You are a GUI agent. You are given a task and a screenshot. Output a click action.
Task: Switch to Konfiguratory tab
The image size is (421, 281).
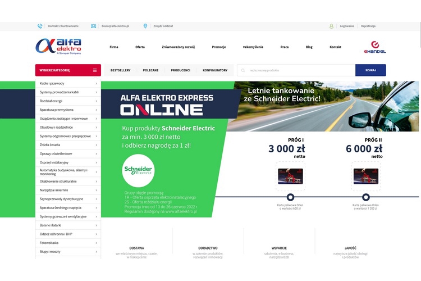point(215,70)
